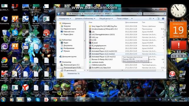Show more toolbar commands chevron
Viewport: 189px width, 106px height.
[132, 19]
